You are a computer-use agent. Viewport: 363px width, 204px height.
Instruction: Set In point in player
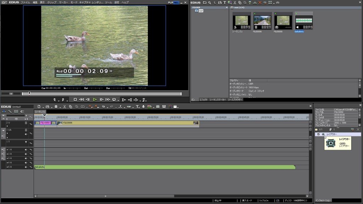click(55, 100)
